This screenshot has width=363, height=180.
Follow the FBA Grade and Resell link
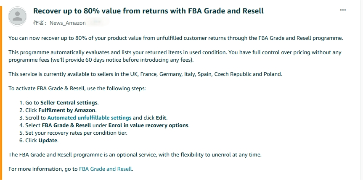pyautogui.click(x=105, y=169)
